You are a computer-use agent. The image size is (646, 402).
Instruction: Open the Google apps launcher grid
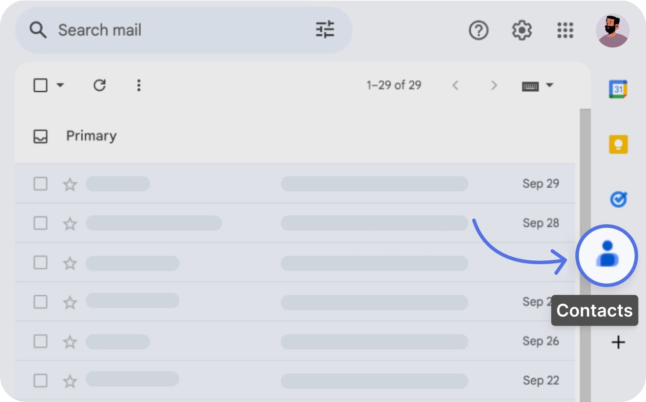(x=565, y=30)
